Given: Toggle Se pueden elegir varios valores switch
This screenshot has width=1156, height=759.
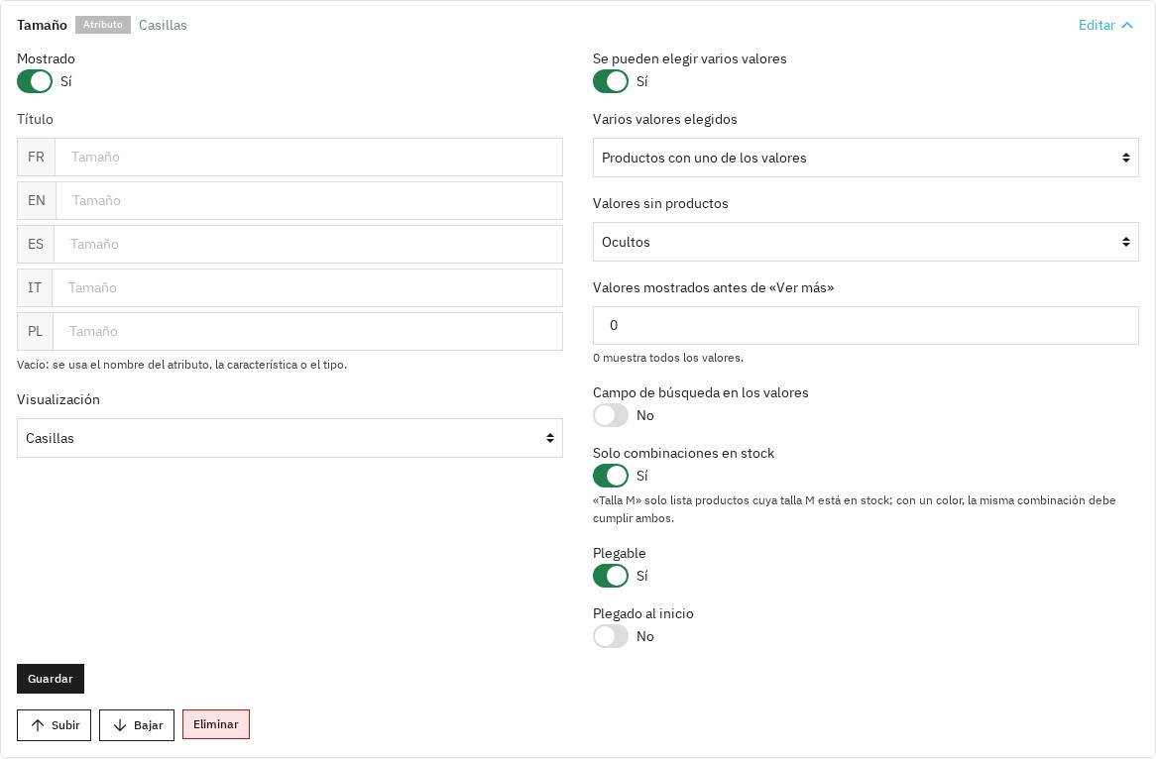Looking at the screenshot, I should pos(611,82).
